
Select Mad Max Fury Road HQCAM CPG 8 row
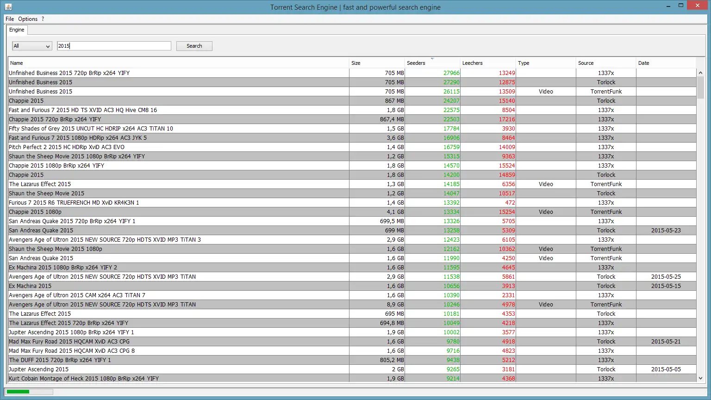coord(352,350)
